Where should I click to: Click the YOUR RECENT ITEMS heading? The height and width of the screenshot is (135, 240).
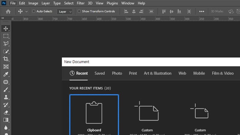pyautogui.click(x=90, y=88)
